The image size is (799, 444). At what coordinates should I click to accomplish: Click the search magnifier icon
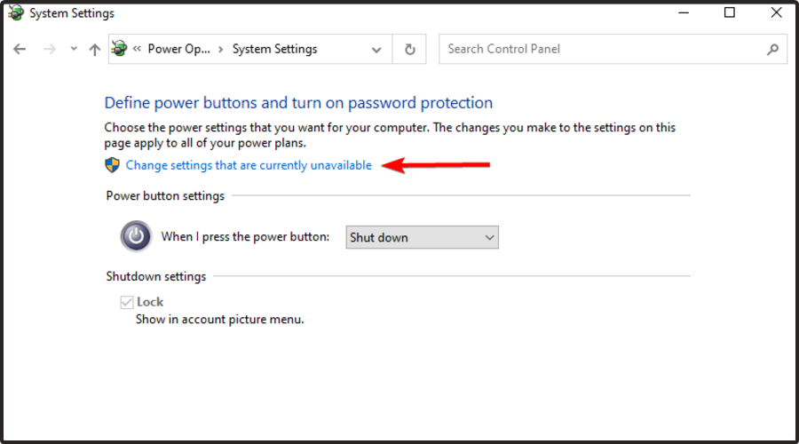pos(772,50)
